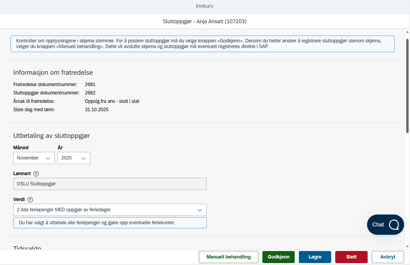Open the År dropdown showing 2025
This screenshot has width=410, height=265.
74,158
